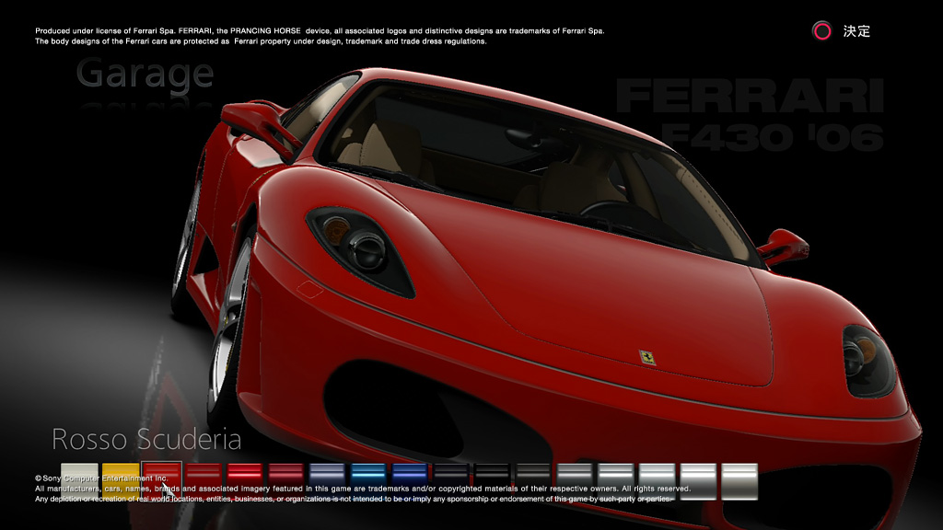Choose the black swatch adjacent to navy blue
This screenshot has width=943, height=530.
click(x=451, y=481)
